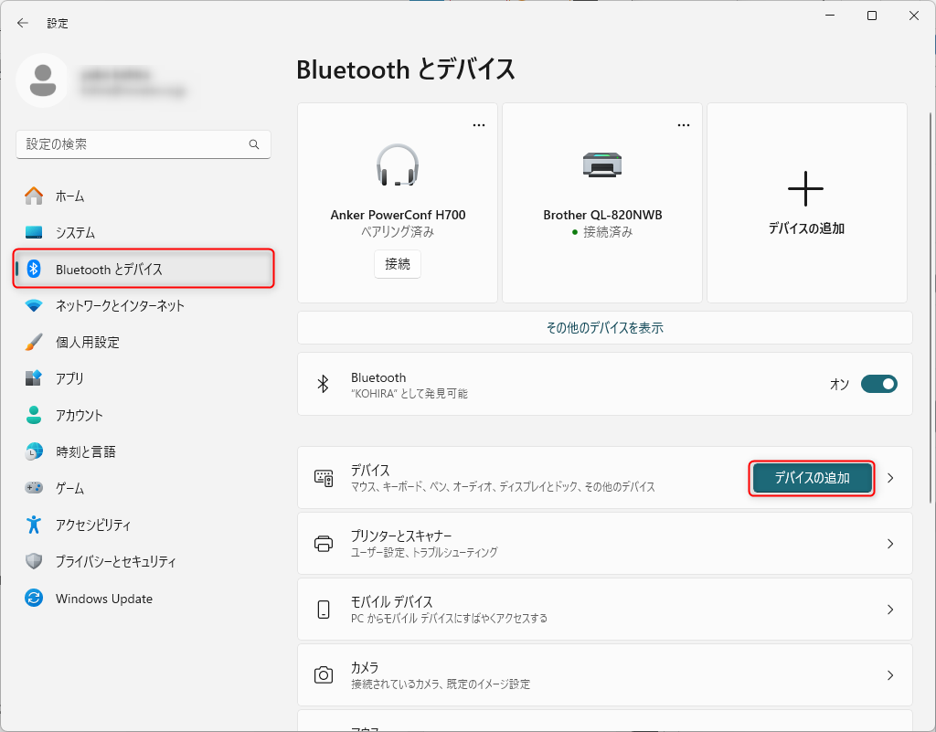The width and height of the screenshot is (936, 732).
Task: Click the Home house icon in the sidebar
Action: point(34,196)
